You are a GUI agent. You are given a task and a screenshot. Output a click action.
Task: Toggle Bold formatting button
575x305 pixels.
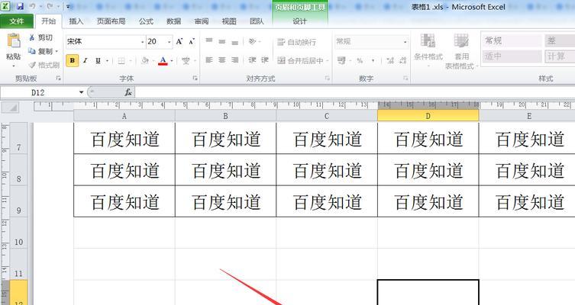click(x=73, y=60)
